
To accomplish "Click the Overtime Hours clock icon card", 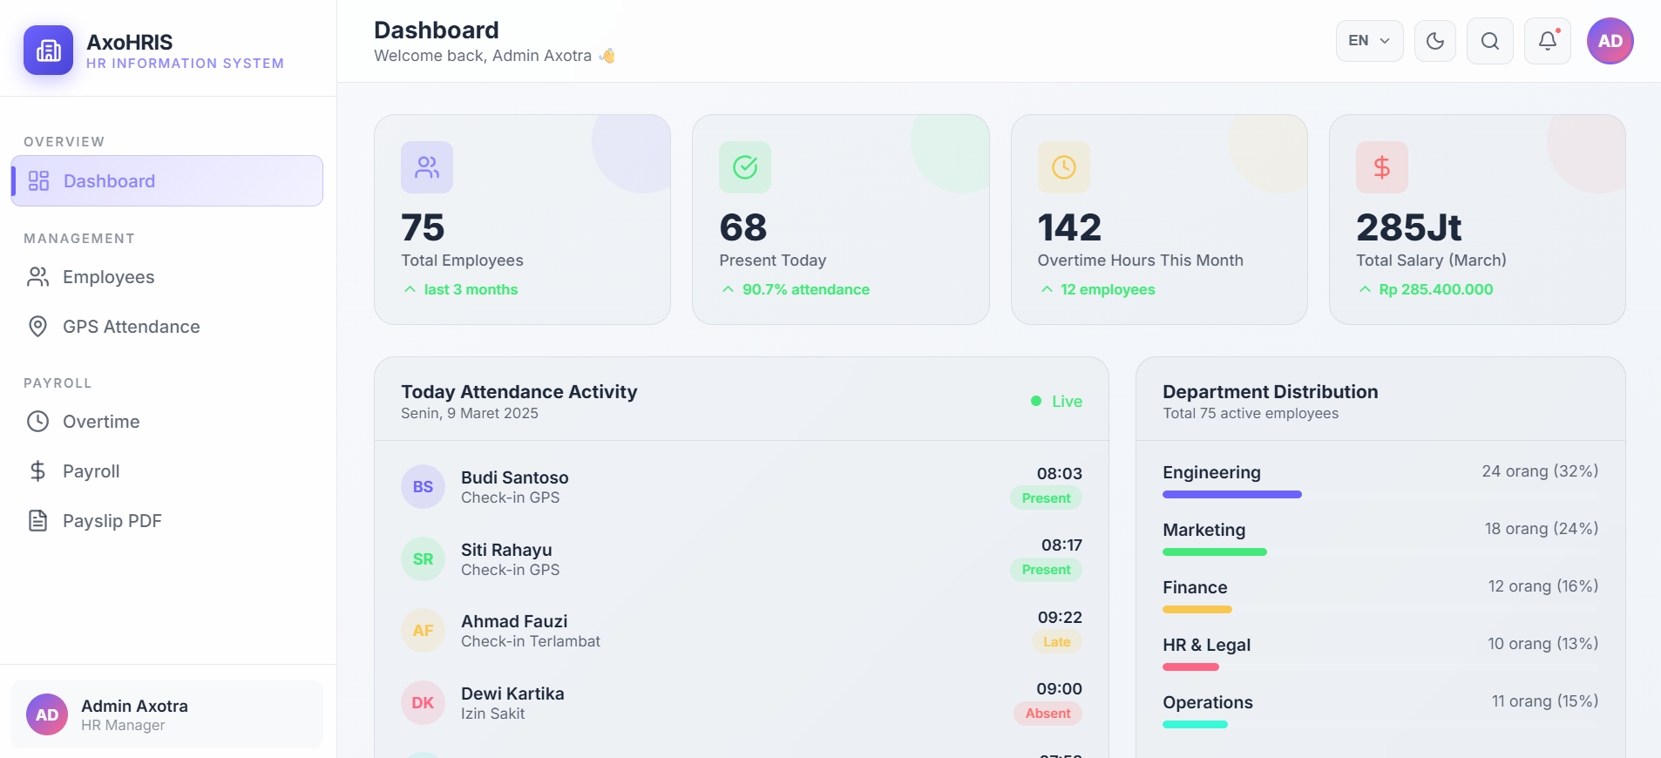I will [x=1063, y=167].
